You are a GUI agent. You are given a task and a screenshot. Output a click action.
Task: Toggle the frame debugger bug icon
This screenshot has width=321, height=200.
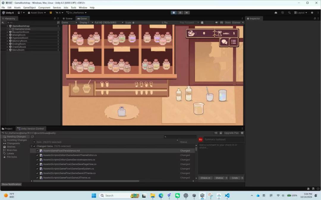pyautogui.click(x=202, y=23)
